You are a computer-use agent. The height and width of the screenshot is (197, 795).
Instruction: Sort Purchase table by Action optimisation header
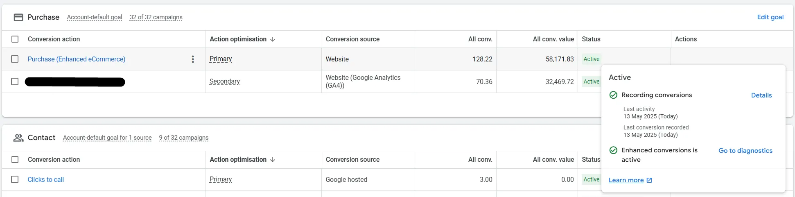click(238, 39)
